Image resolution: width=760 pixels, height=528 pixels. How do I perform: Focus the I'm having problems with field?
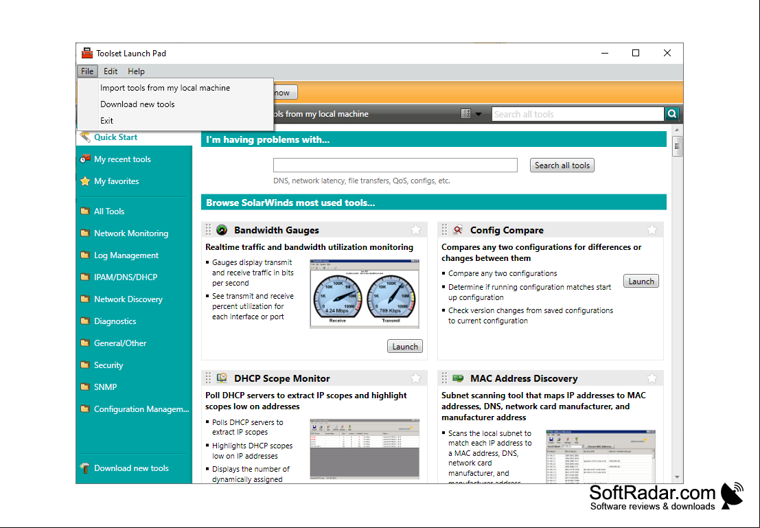pos(395,165)
